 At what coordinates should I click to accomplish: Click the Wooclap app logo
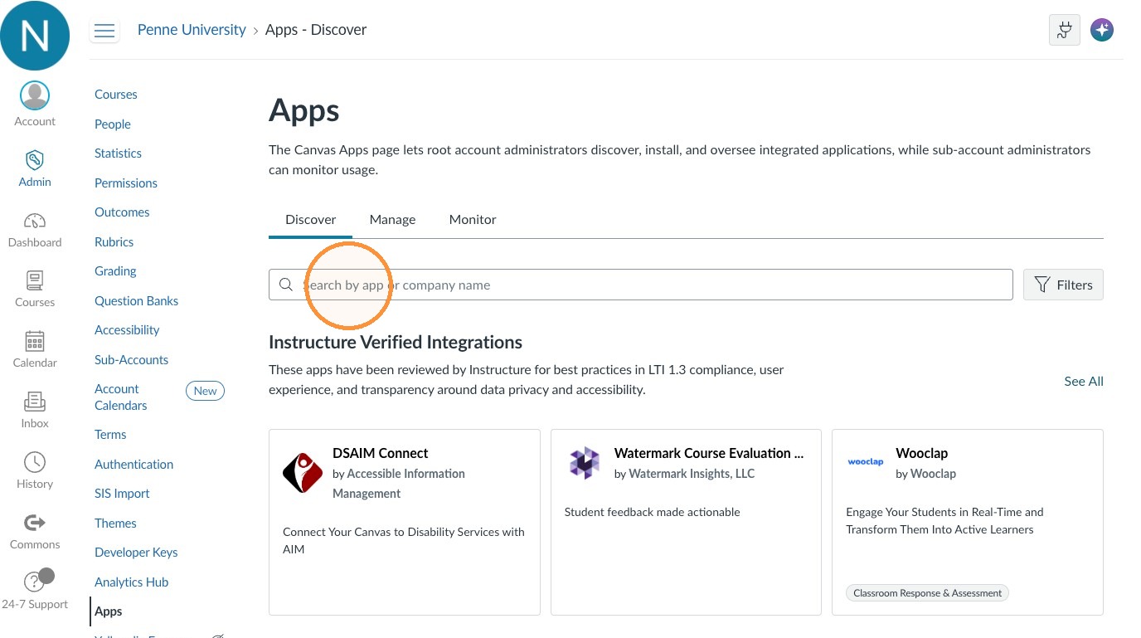click(x=866, y=462)
